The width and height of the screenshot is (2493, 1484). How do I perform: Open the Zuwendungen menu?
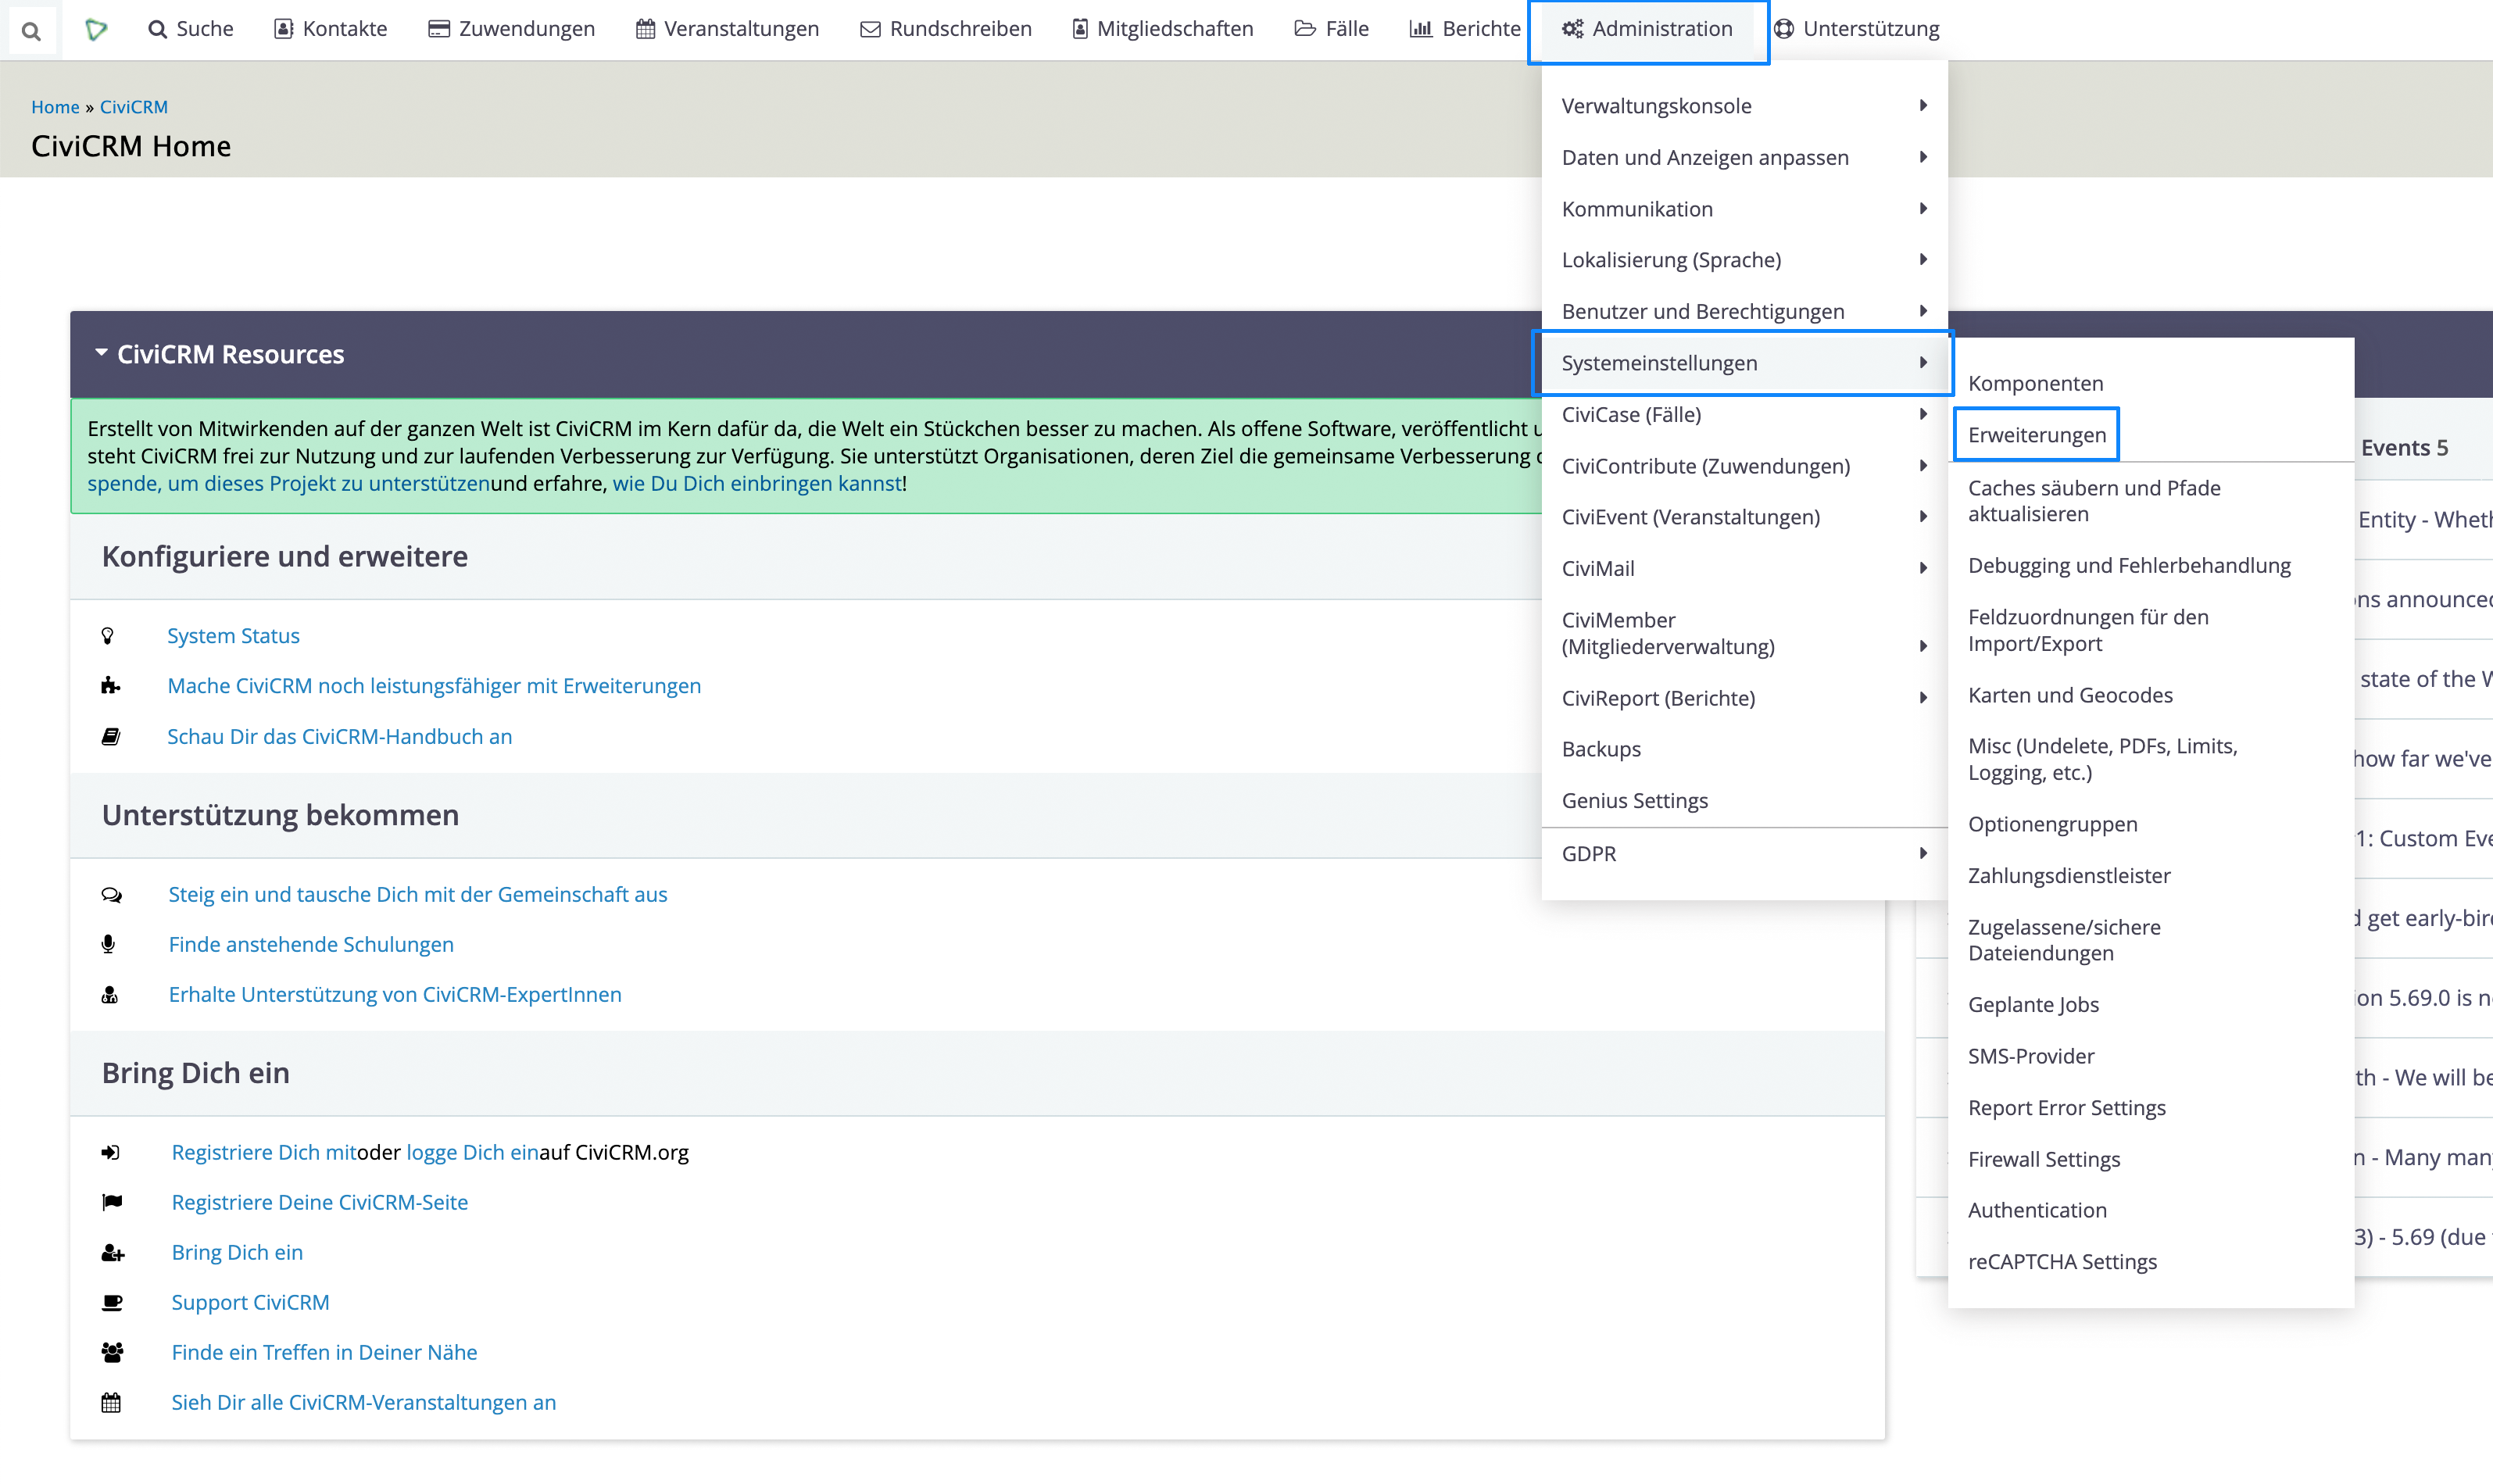coord(511,29)
